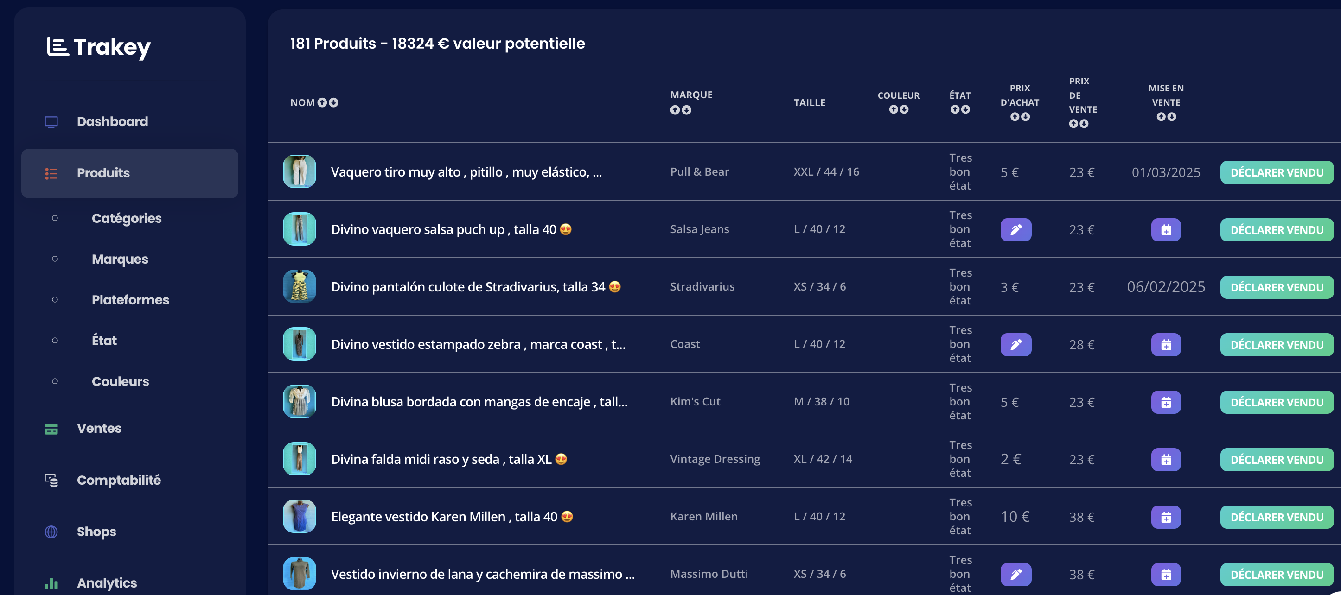
Task: Click the Produits list icon
Action: [51, 173]
